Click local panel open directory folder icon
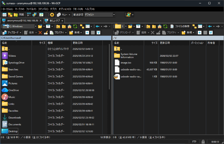Viewport: 224px width, 144px height. tap(40, 26)
